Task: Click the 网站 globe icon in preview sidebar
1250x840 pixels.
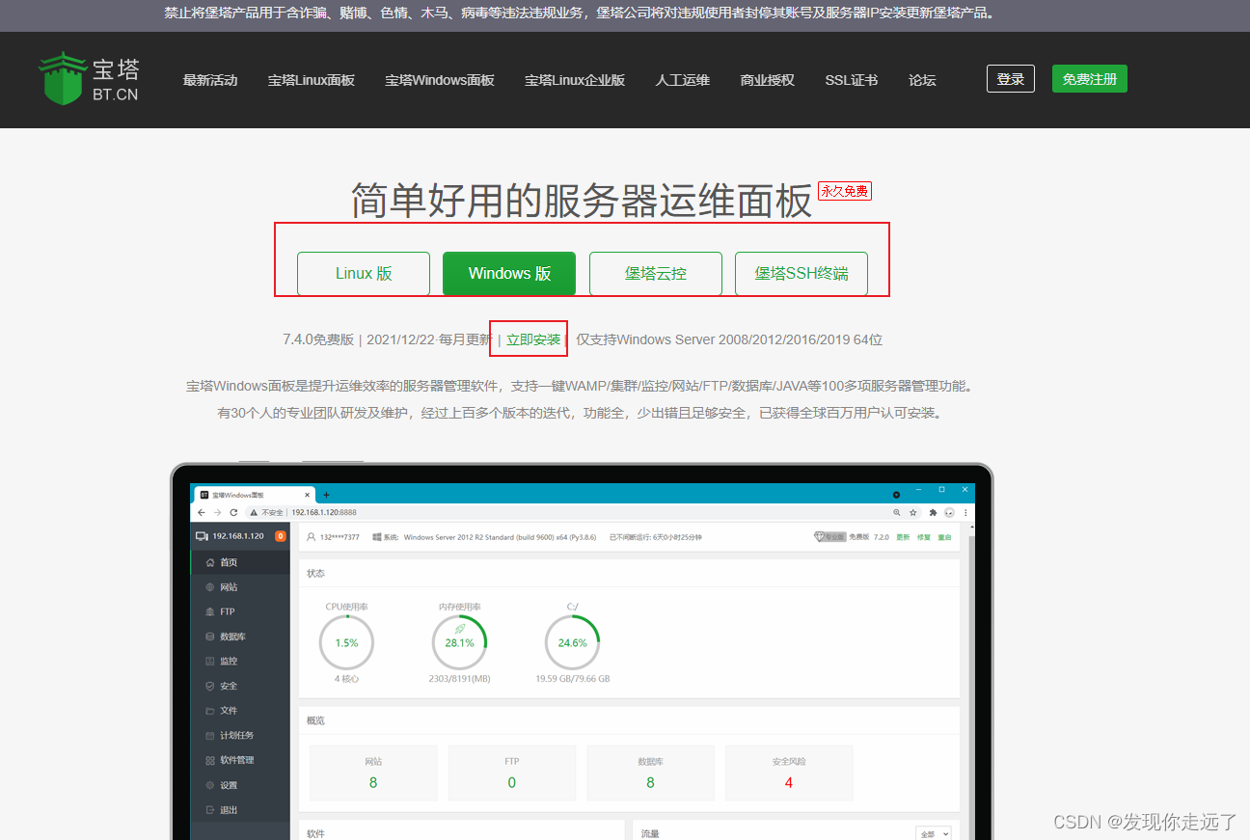Action: tap(210, 587)
